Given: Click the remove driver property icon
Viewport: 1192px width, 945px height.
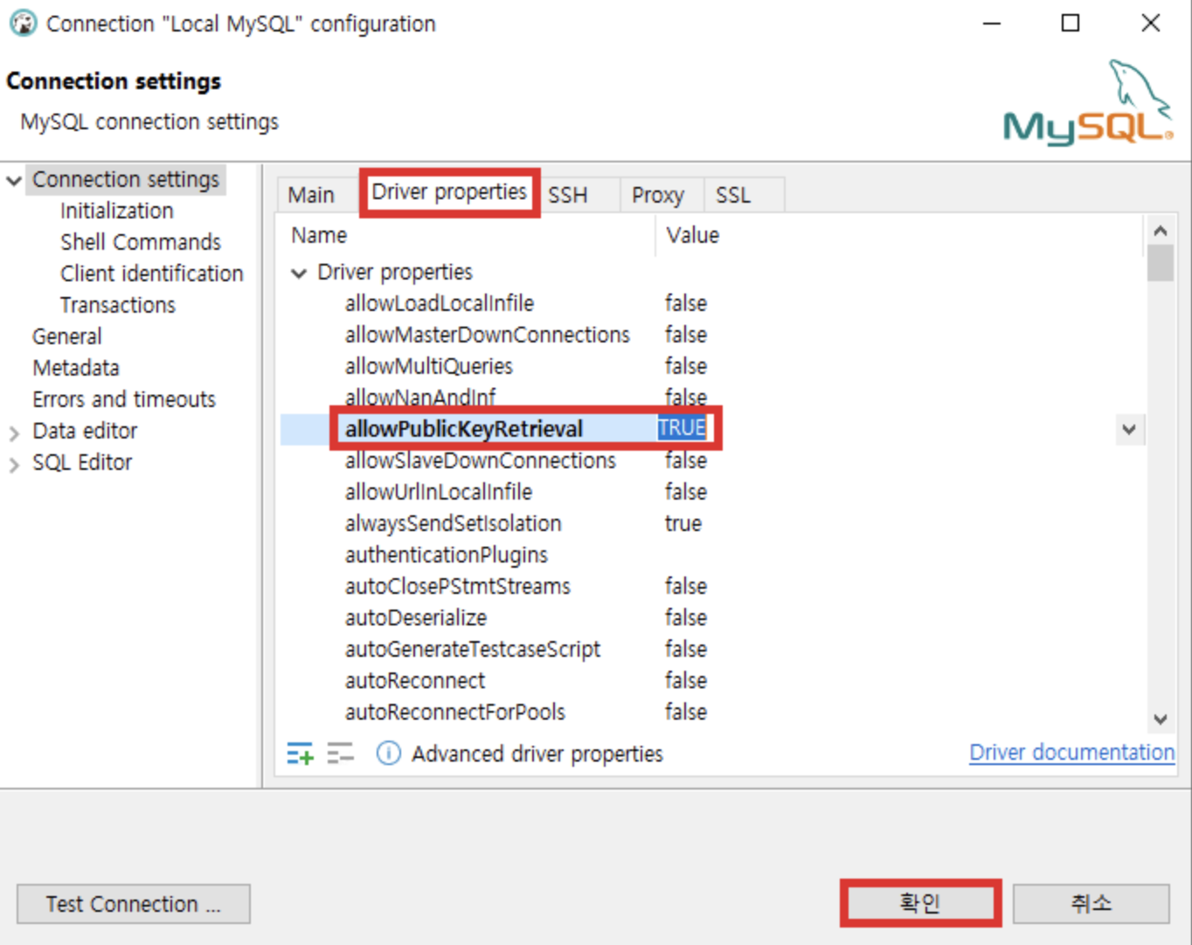Looking at the screenshot, I should (340, 753).
